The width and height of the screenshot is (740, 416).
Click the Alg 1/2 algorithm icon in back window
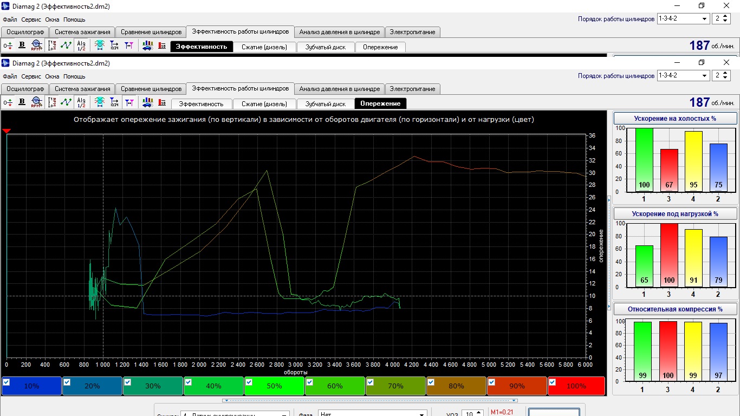[81, 46]
